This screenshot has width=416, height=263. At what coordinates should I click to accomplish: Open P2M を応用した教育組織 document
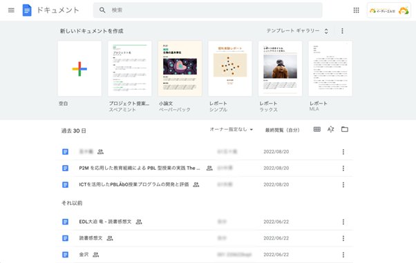point(140,168)
